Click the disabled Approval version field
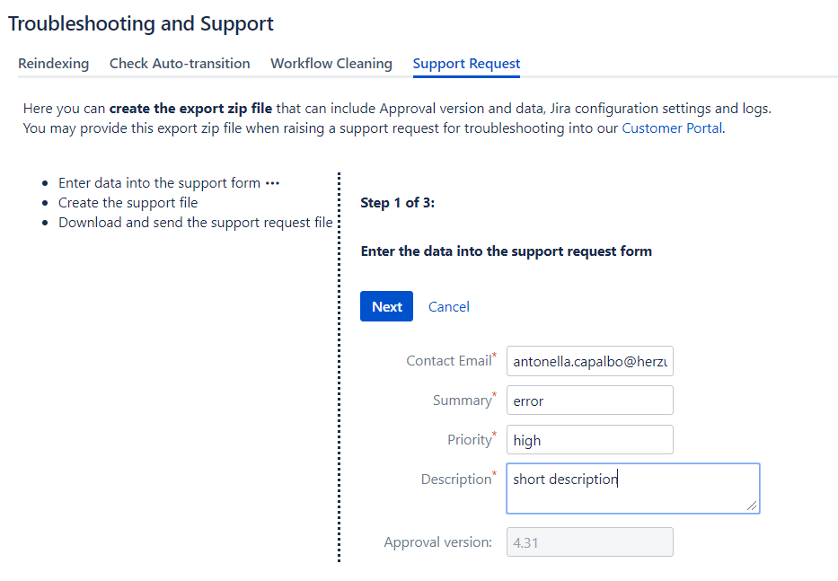 click(x=589, y=542)
